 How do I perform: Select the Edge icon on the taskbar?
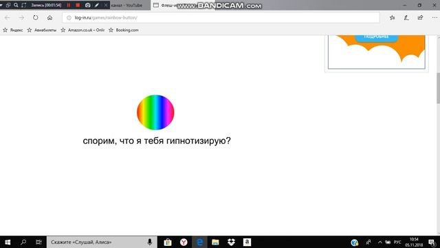pos(200,242)
